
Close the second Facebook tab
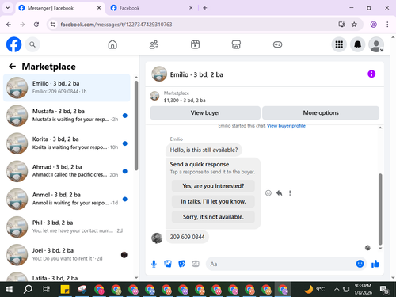[191, 8]
